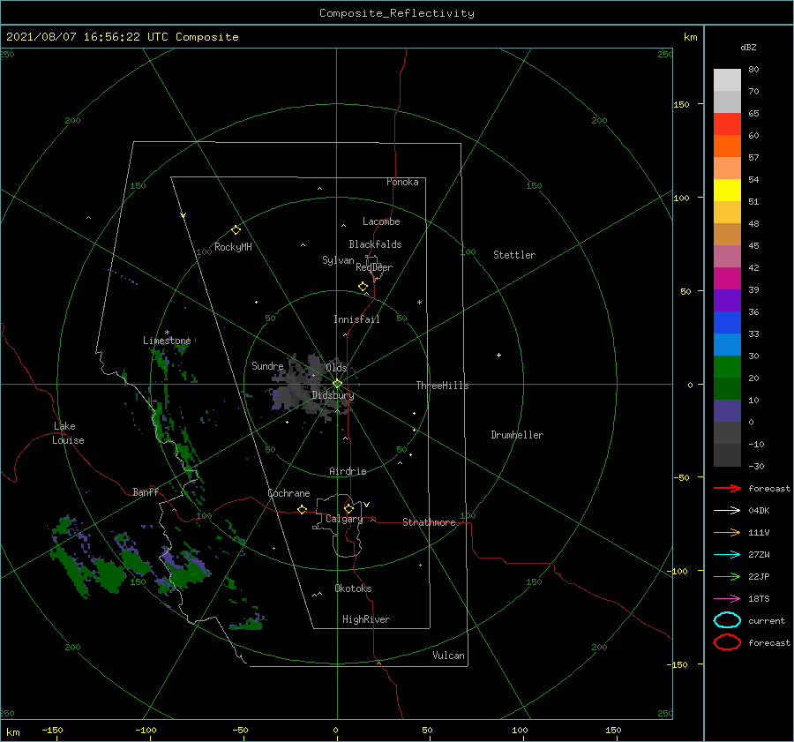Image resolution: width=794 pixels, height=742 pixels.
Task: Click the Sylvan label
Action: 338,260
